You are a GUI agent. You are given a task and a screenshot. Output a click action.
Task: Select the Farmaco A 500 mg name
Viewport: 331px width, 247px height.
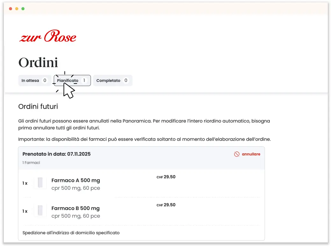pos(76,180)
